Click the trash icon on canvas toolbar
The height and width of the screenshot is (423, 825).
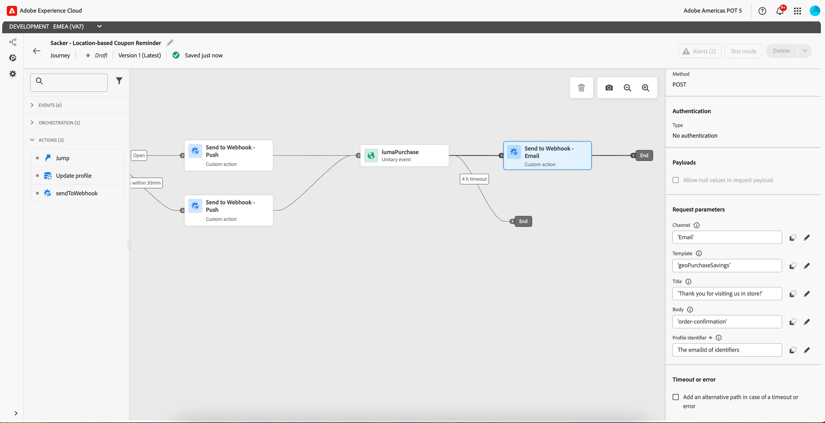coord(581,88)
